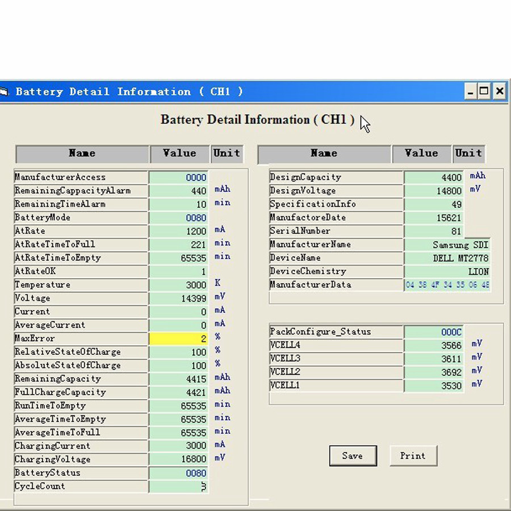Click the right table Value column header

pyautogui.click(x=422, y=153)
